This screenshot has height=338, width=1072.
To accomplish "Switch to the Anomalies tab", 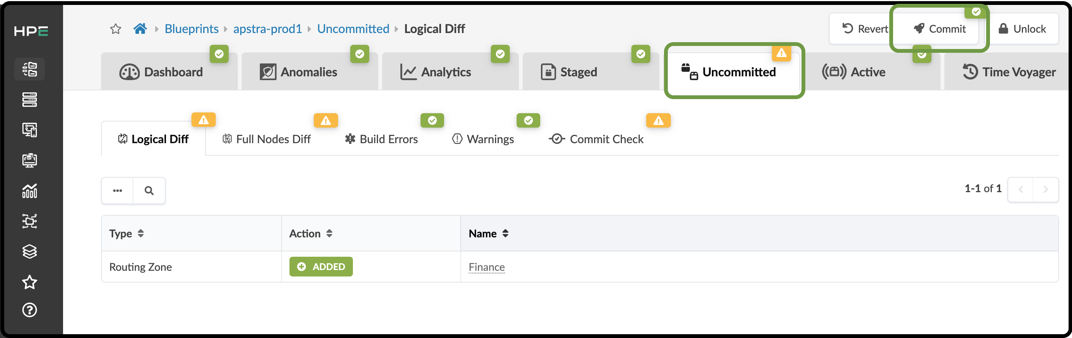I will 310,72.
